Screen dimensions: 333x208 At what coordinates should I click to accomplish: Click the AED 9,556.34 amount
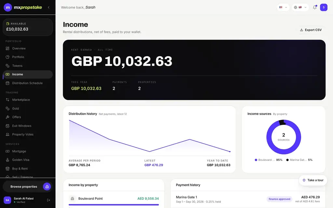point(148,199)
